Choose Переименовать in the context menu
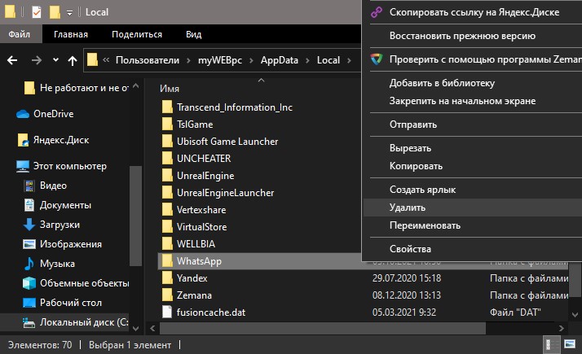This screenshot has width=582, height=354. pyautogui.click(x=472, y=225)
